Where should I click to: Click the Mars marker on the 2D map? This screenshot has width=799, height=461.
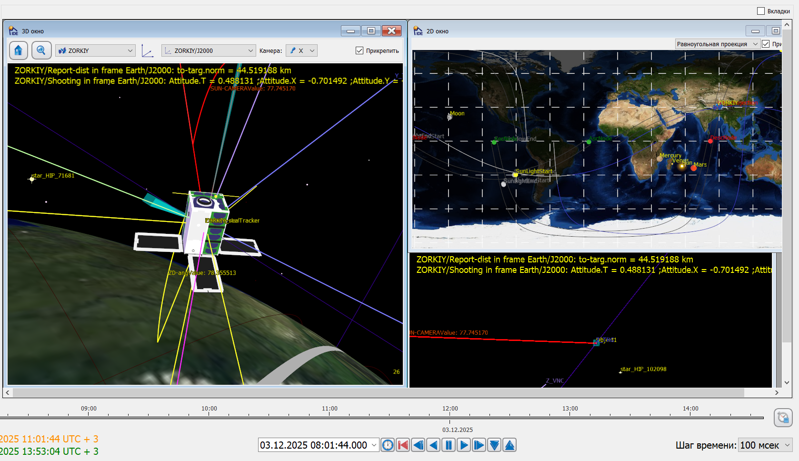694,168
